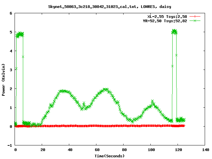Click y-axis tick label 3
The width and height of the screenshot is (212, 159).
(11, 70)
